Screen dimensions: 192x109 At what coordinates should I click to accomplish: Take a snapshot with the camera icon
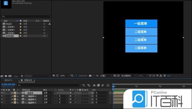click(x=90, y=76)
